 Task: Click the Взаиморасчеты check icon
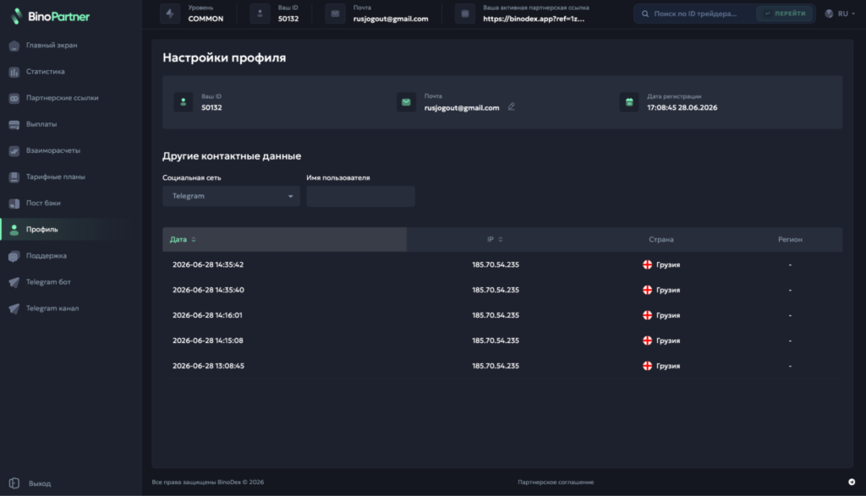pyautogui.click(x=14, y=150)
